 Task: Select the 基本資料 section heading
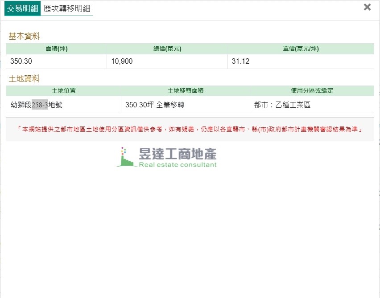click(x=25, y=37)
